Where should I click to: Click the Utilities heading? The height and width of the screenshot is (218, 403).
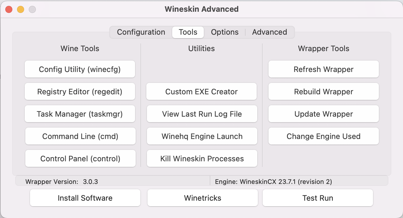click(201, 48)
